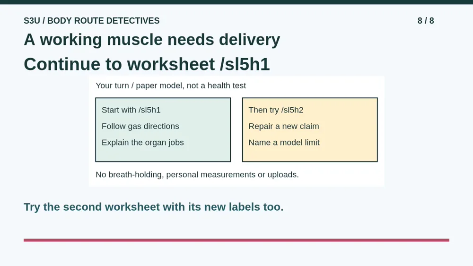Image resolution: width=473 pixels, height=266 pixels.
Task: Click 'Try the second worksheet with its new labels too.'
Action: (154, 207)
